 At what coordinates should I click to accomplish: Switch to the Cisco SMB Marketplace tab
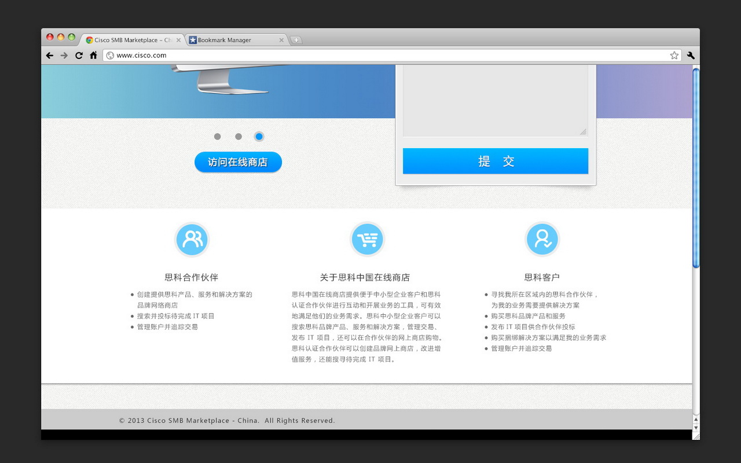132,40
